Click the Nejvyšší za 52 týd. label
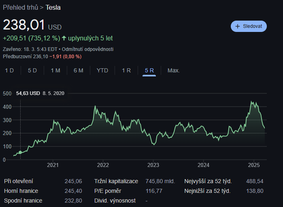 tap(208, 181)
